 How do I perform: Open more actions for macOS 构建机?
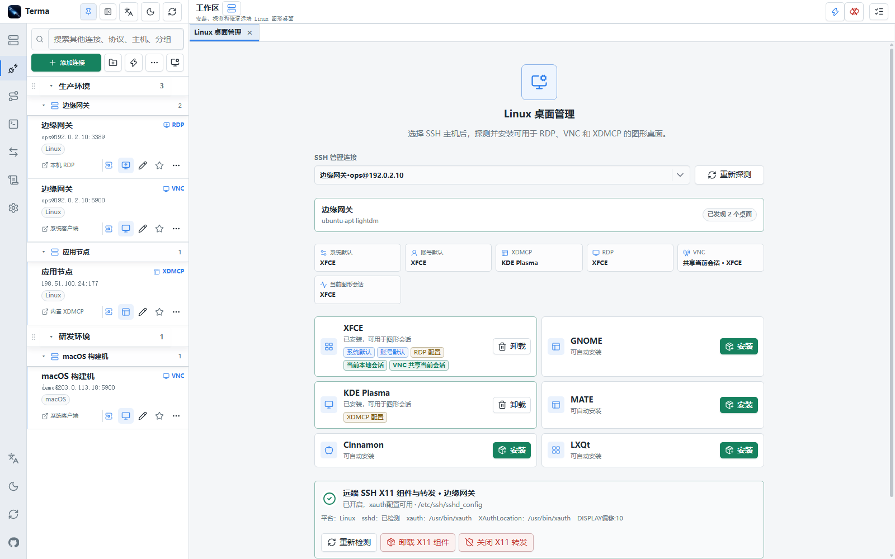tap(176, 416)
